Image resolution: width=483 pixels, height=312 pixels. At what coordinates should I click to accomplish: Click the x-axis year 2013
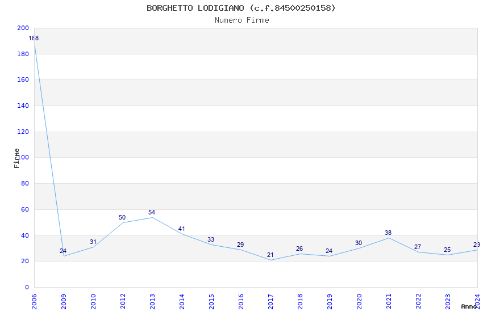(x=152, y=302)
